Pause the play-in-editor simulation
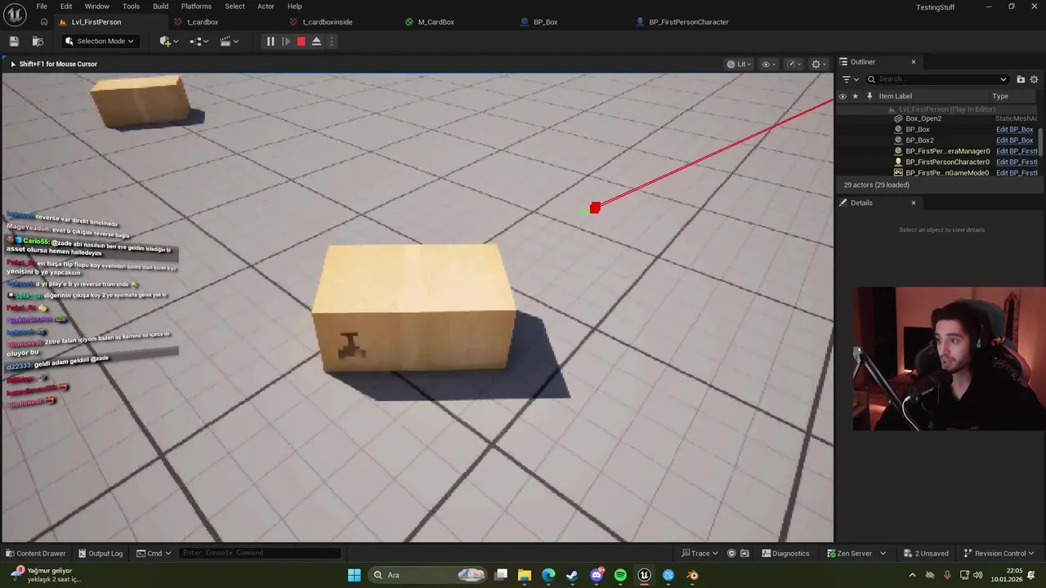 point(270,41)
